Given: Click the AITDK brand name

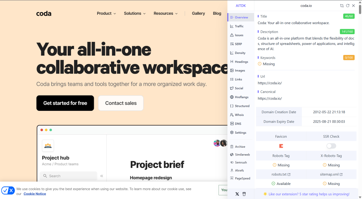Looking at the screenshot, I should pos(241,6).
